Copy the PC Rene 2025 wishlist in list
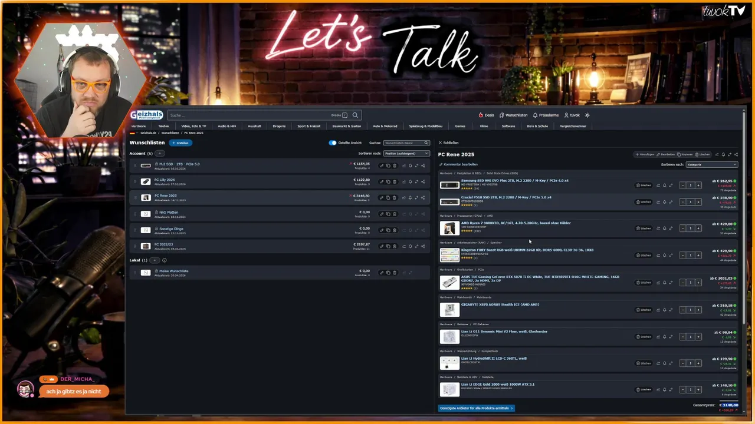755x424 pixels. point(388,198)
